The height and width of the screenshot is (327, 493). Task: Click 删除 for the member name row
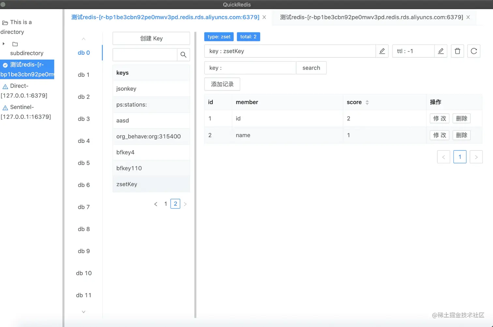tap(461, 135)
